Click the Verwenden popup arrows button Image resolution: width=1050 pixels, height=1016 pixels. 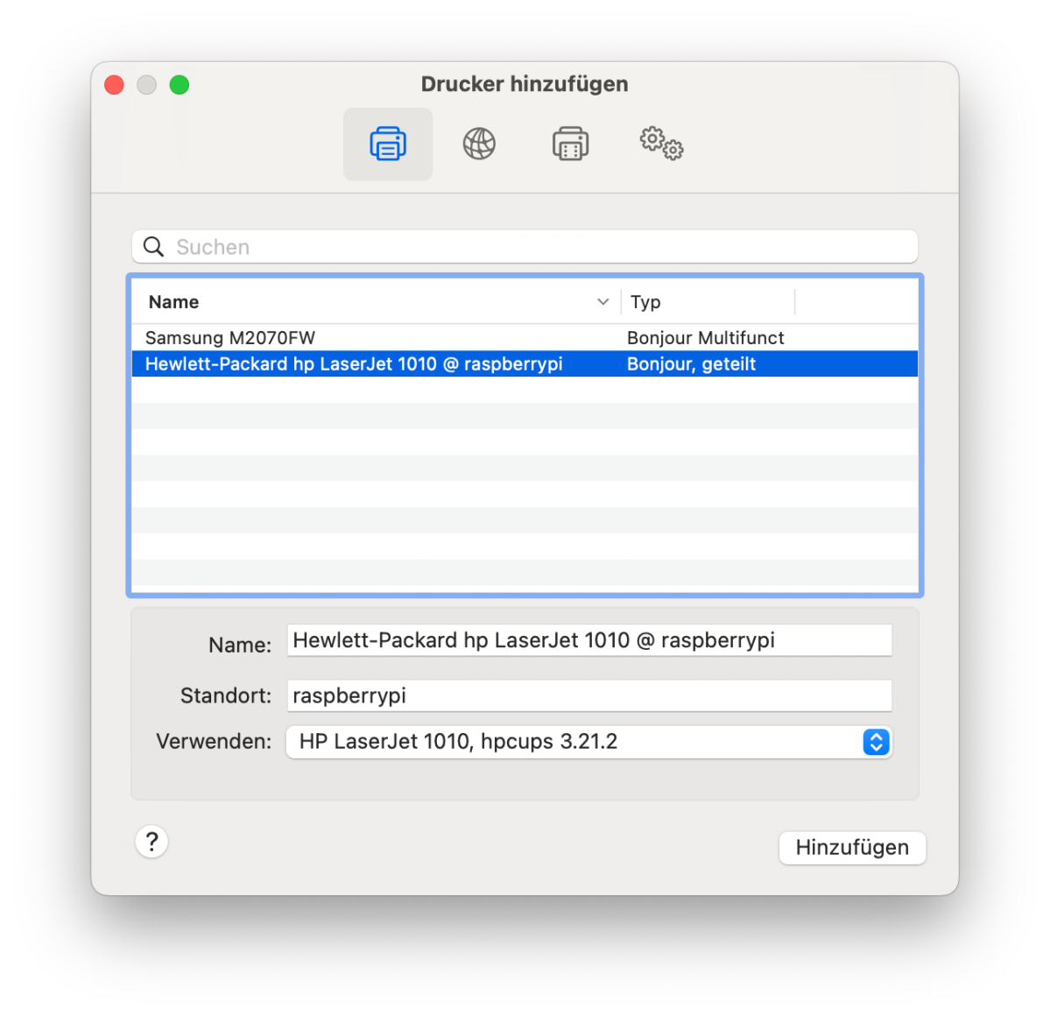(876, 742)
